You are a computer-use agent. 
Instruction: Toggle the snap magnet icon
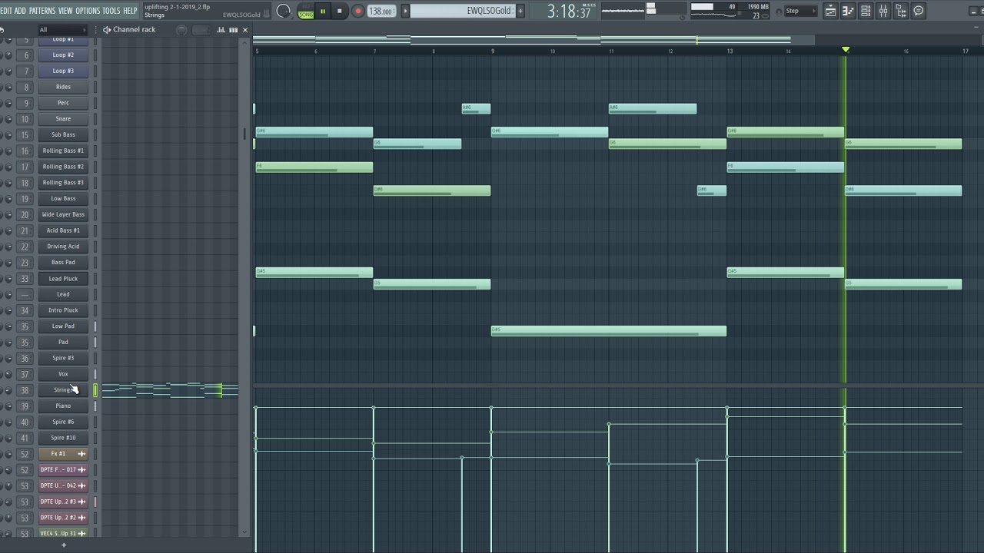pos(779,12)
